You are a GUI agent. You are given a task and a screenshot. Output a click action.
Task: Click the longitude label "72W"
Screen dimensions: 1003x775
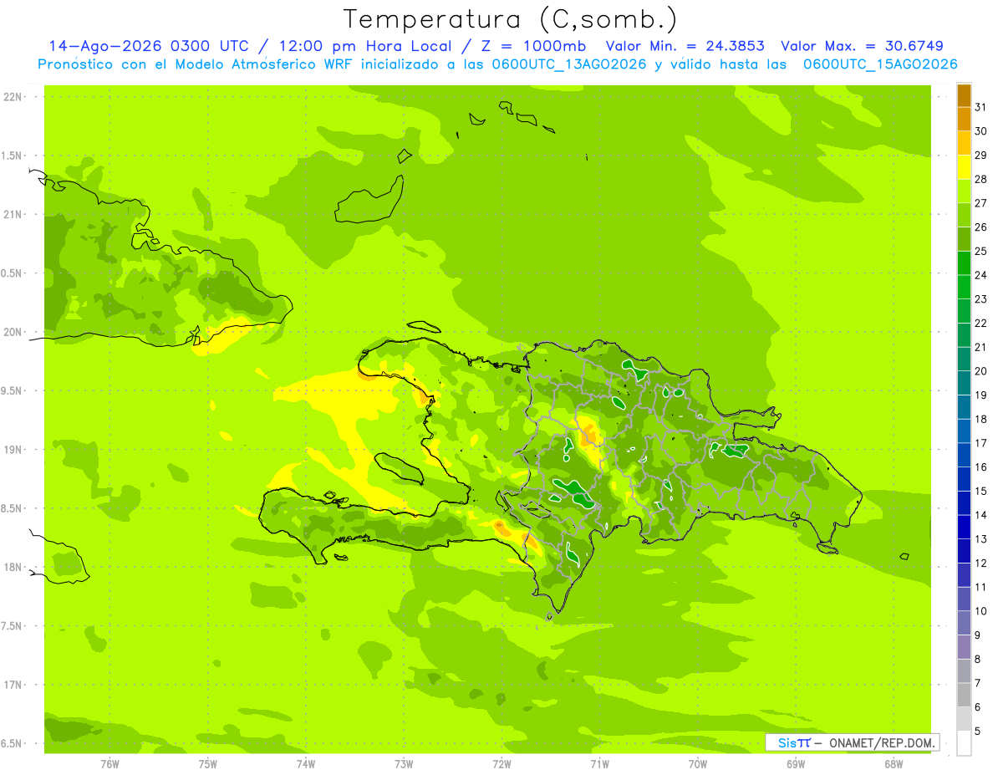pyautogui.click(x=501, y=764)
